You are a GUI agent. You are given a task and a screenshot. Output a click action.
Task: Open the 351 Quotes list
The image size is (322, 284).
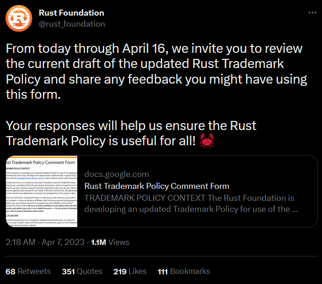(82, 272)
